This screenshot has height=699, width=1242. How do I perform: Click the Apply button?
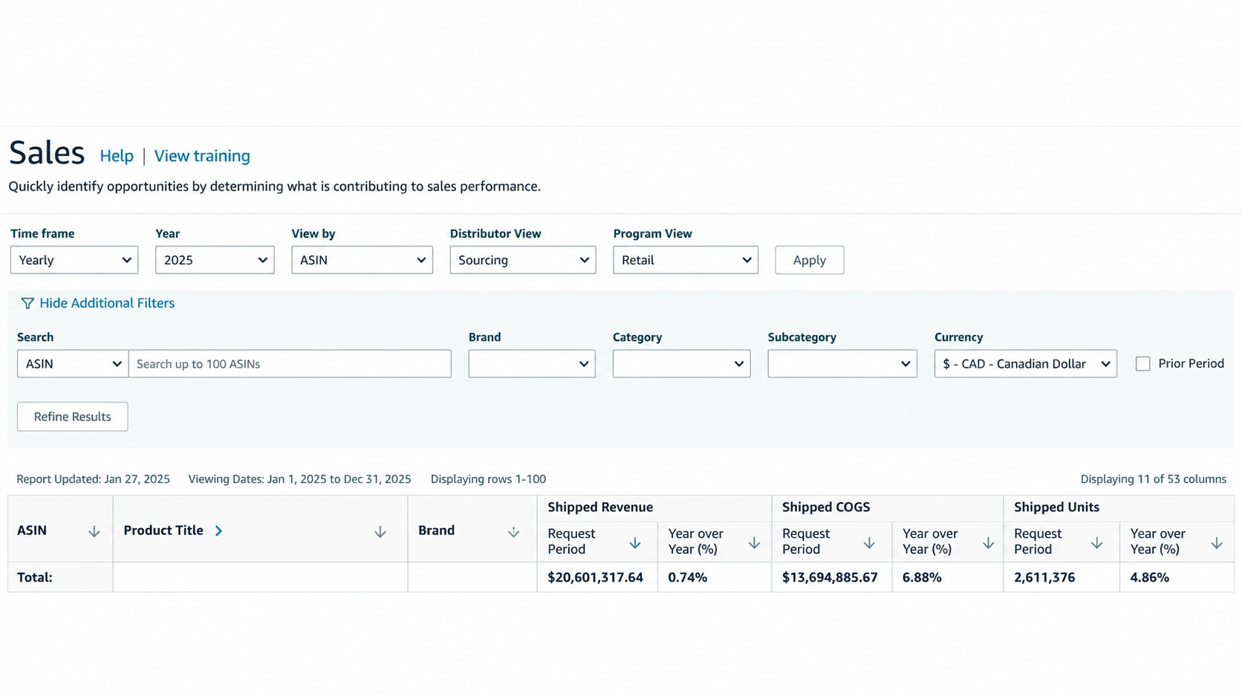pyautogui.click(x=810, y=260)
